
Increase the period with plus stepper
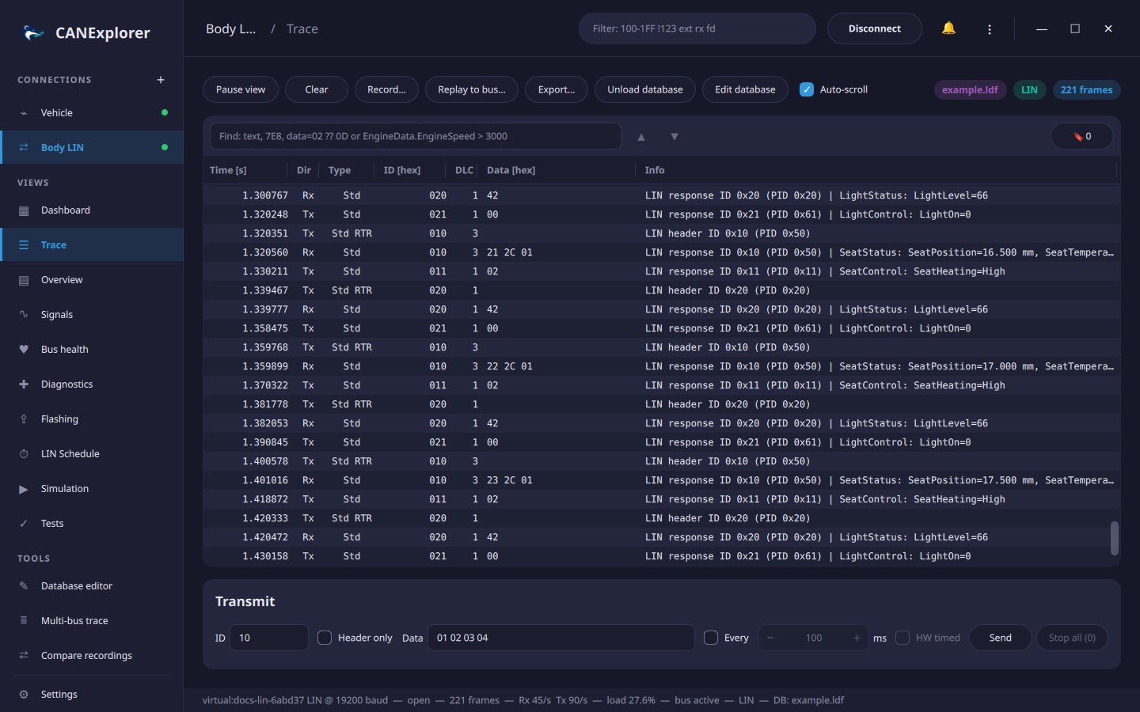857,638
